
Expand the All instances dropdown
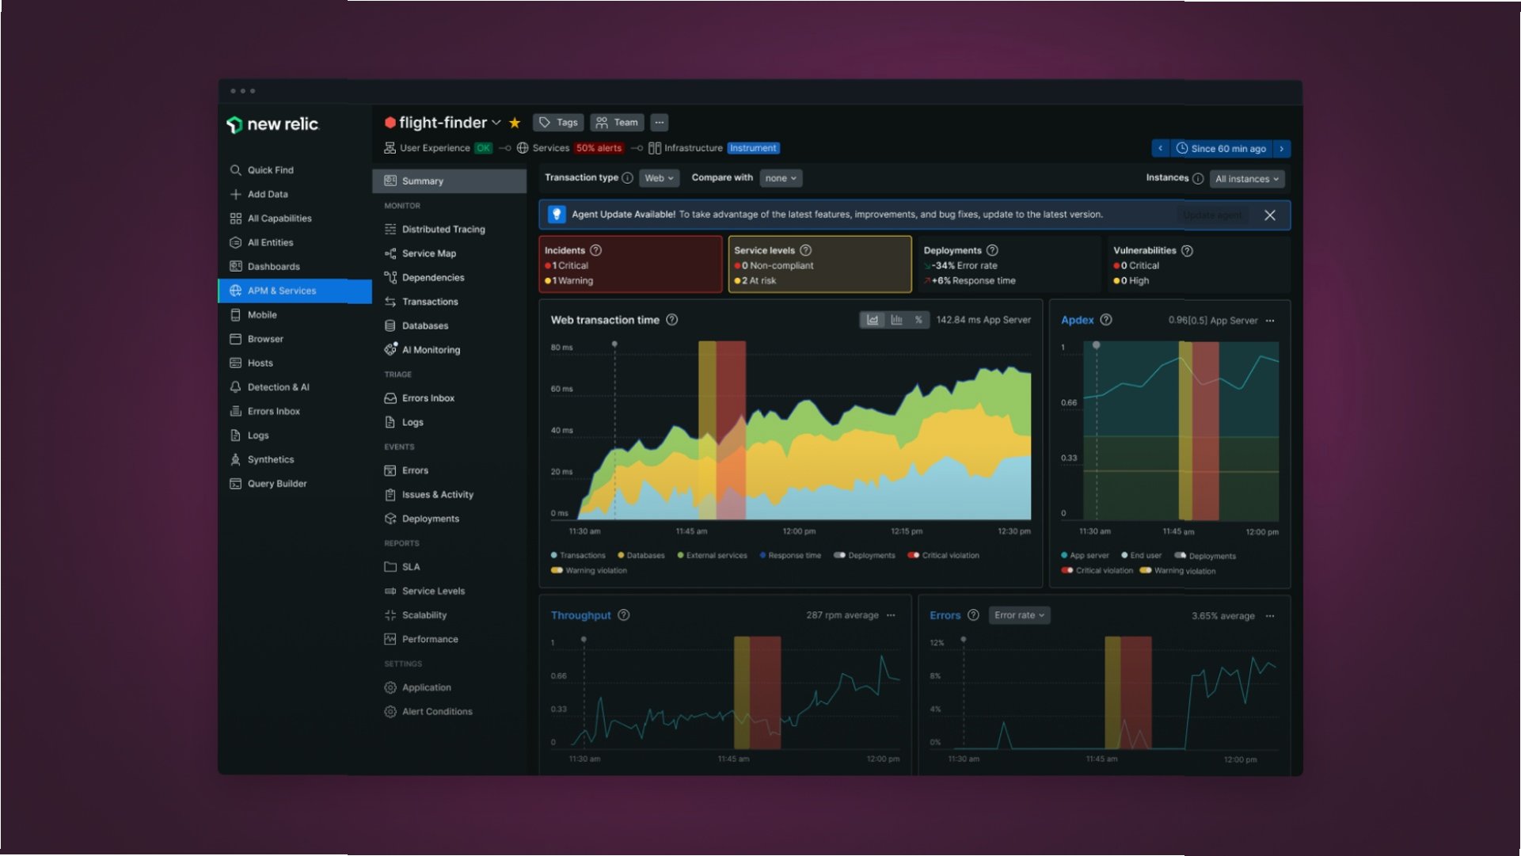point(1247,179)
